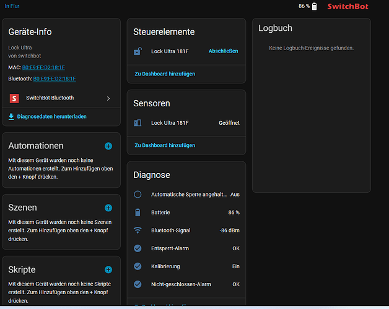Screen dimensions: 389x309
Task: Click the -86 dBm signal value
Action: 229,231
